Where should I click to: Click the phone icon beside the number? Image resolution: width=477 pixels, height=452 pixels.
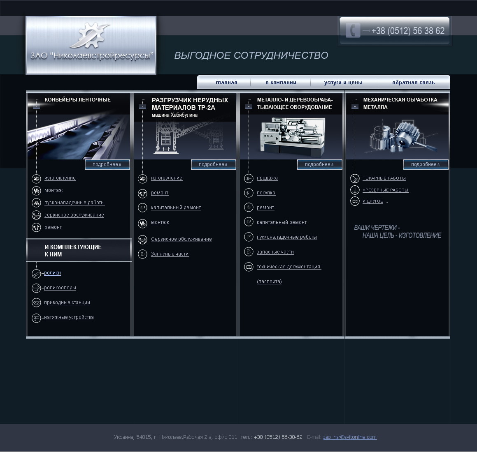pyautogui.click(x=353, y=31)
